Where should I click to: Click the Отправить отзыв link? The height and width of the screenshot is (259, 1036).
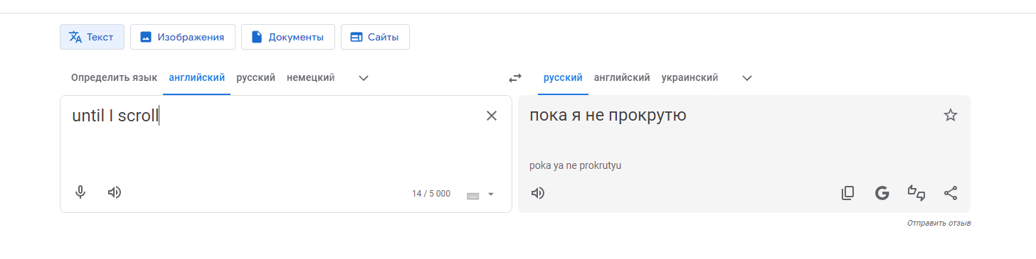[x=939, y=223]
